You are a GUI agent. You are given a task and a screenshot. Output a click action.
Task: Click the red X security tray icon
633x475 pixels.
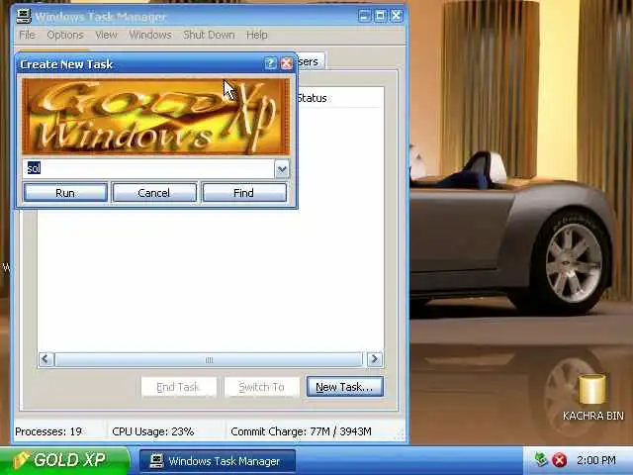560,460
